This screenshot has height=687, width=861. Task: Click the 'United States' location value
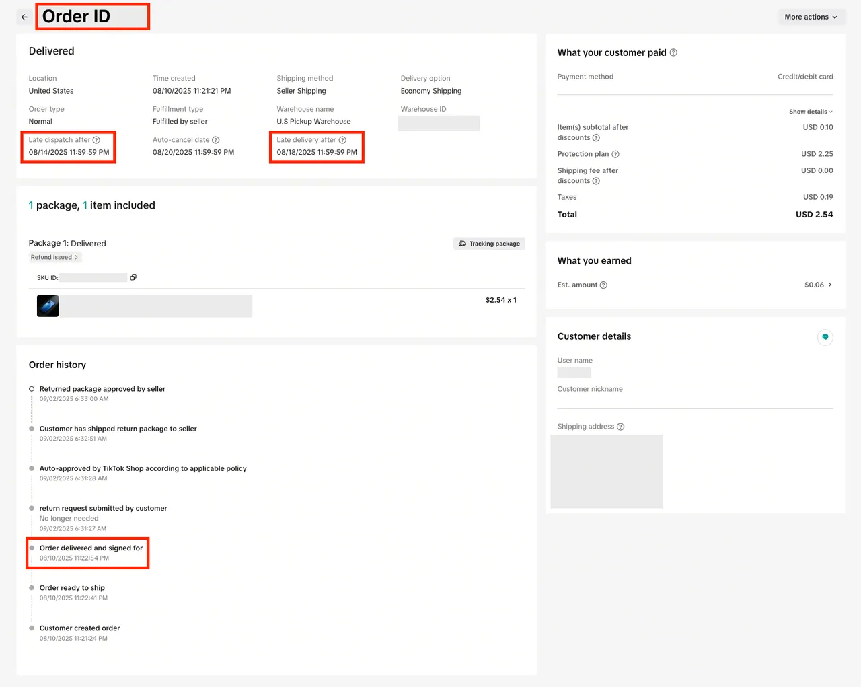(x=51, y=91)
